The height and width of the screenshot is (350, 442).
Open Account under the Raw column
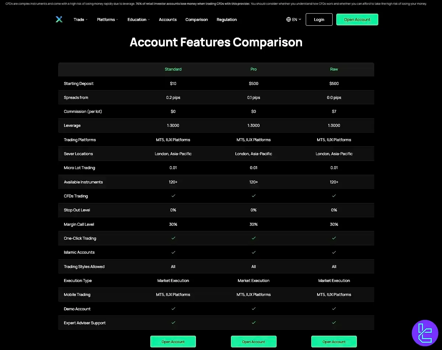pos(334,341)
